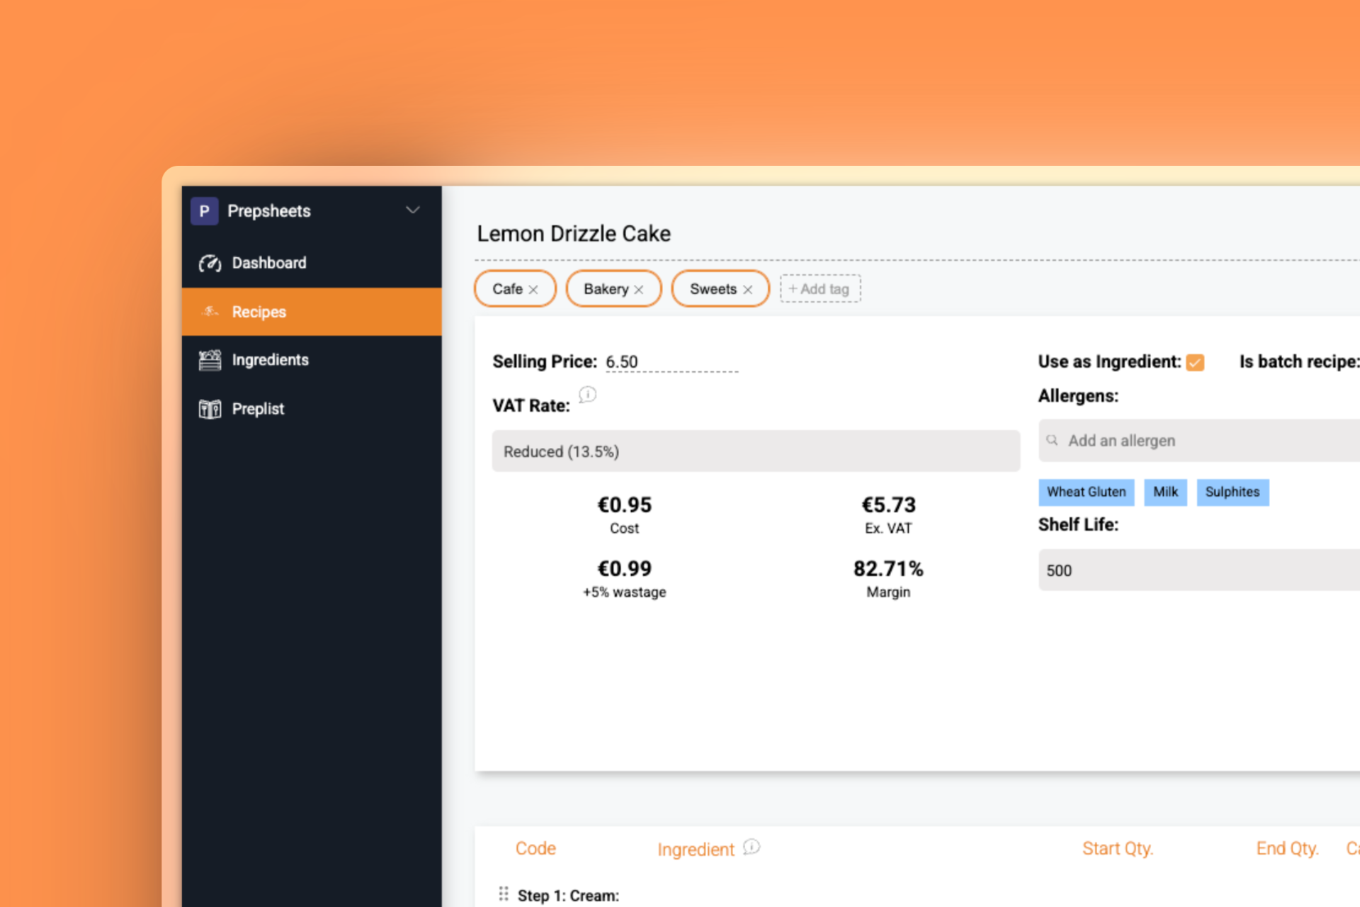Open Ingredients in the sidebar
The width and height of the screenshot is (1360, 907).
point(312,360)
